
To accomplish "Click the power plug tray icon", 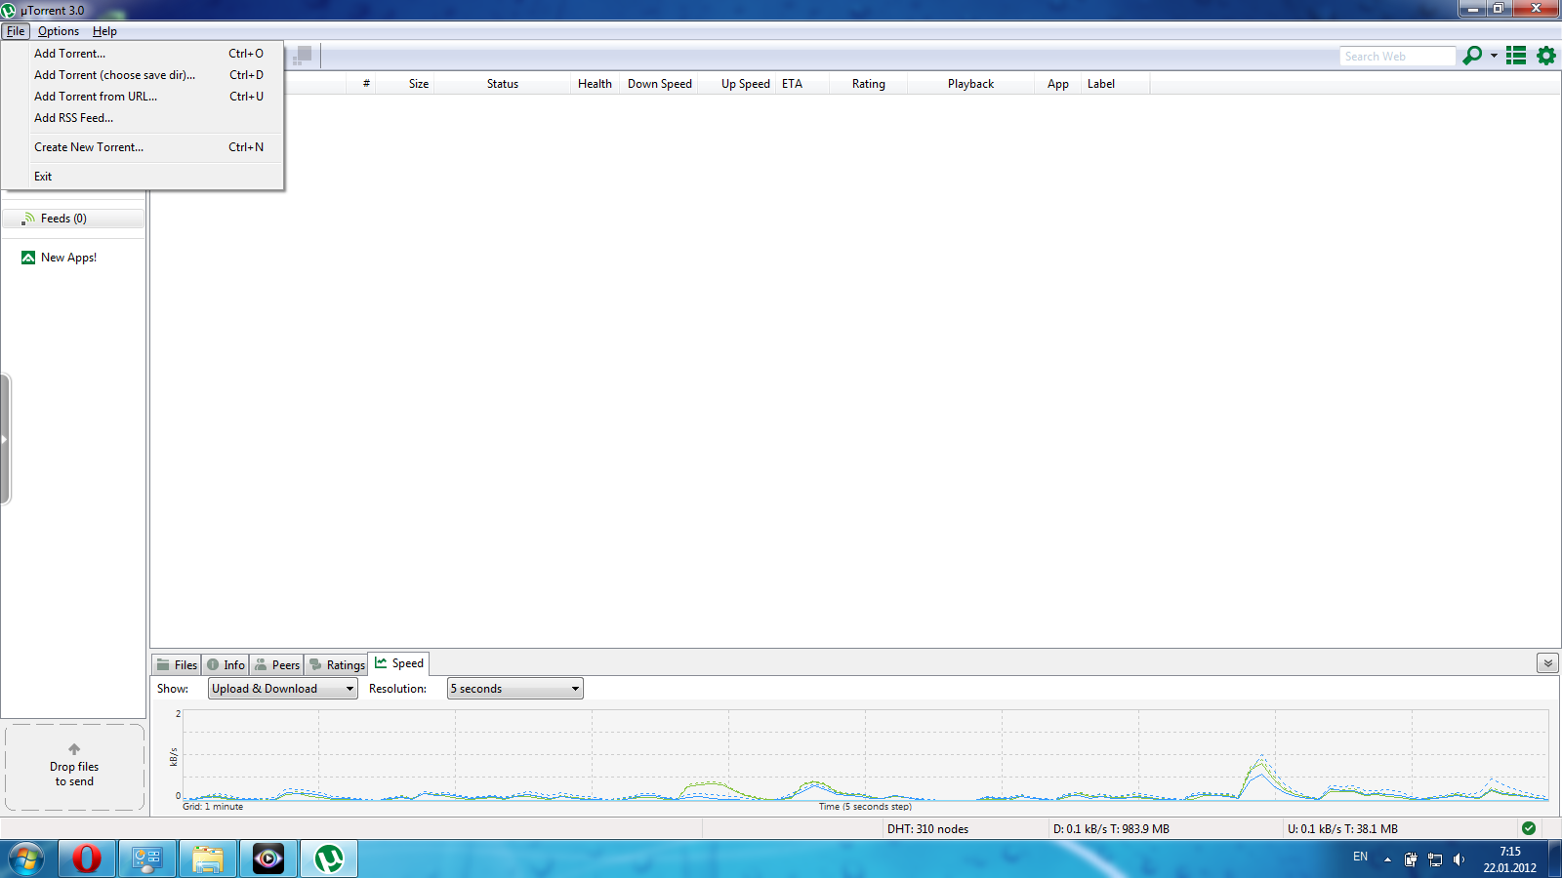I will coord(1411,859).
